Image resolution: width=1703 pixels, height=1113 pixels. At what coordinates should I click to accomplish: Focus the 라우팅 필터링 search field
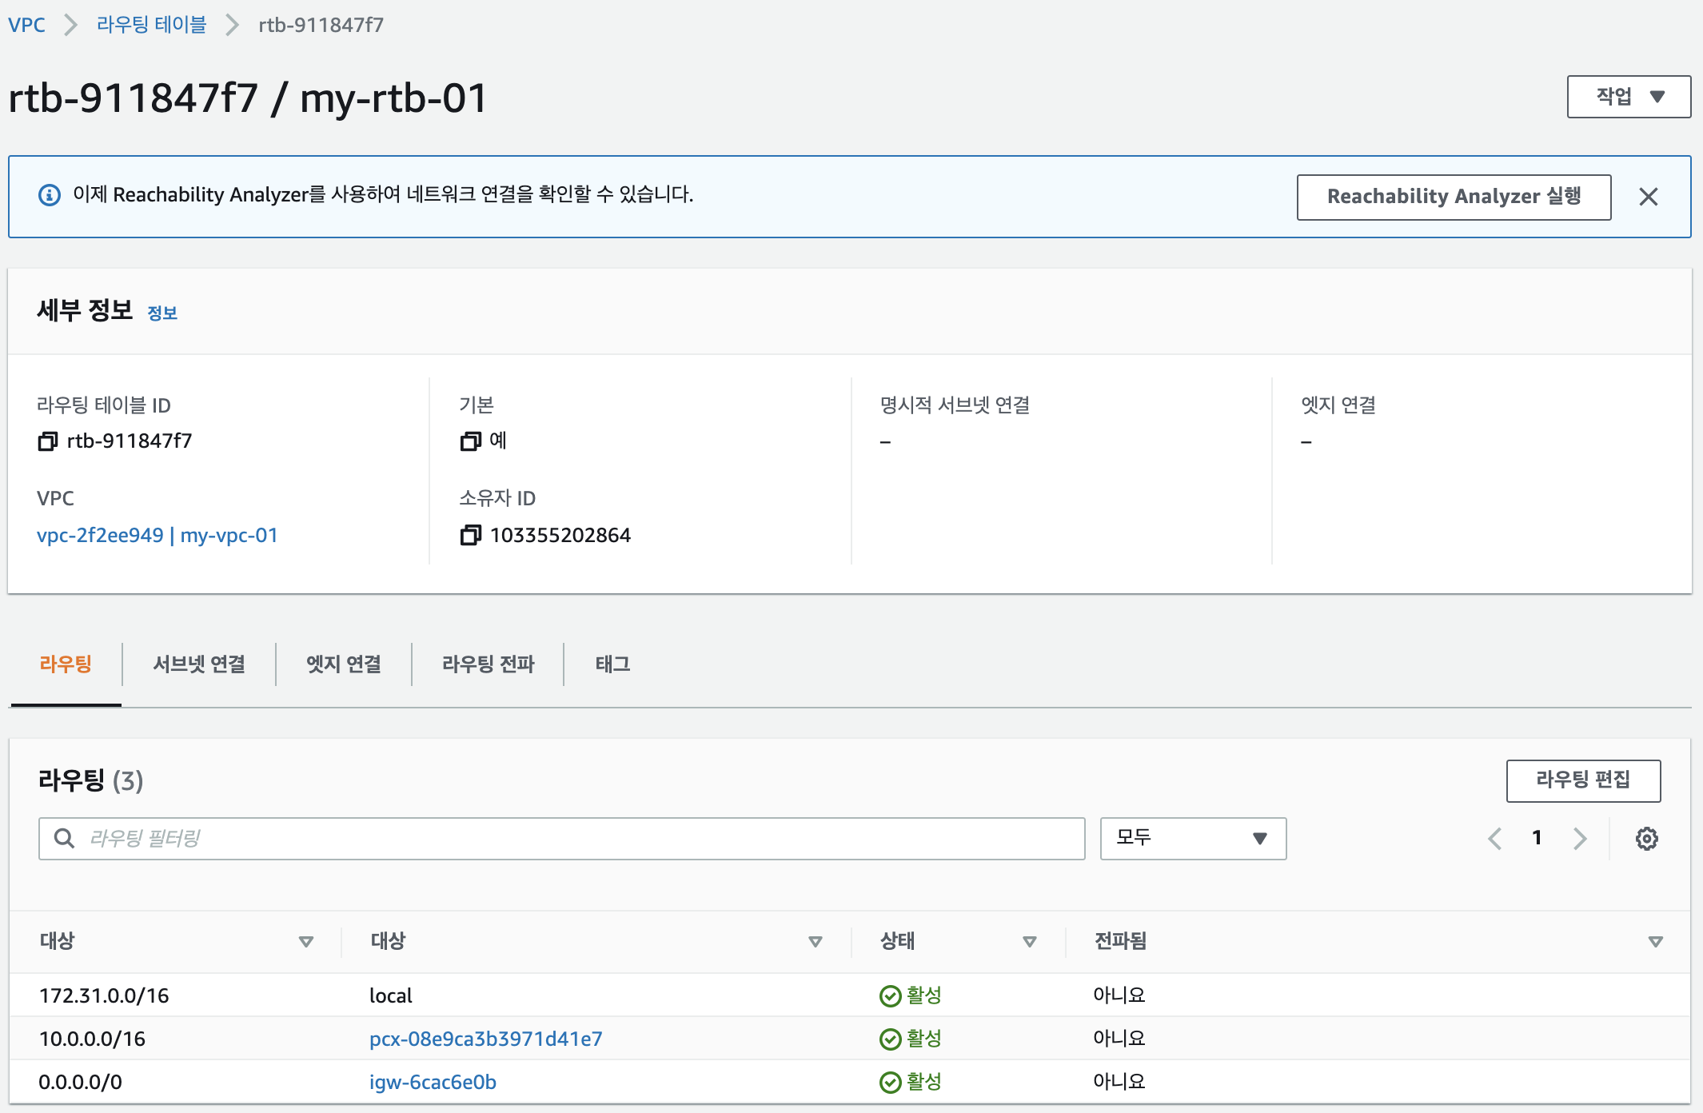576,839
